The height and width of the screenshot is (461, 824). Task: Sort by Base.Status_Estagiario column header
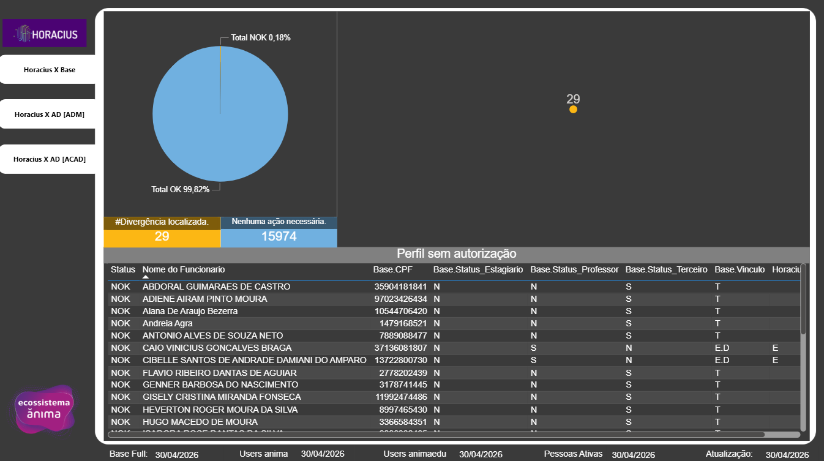pyautogui.click(x=478, y=269)
